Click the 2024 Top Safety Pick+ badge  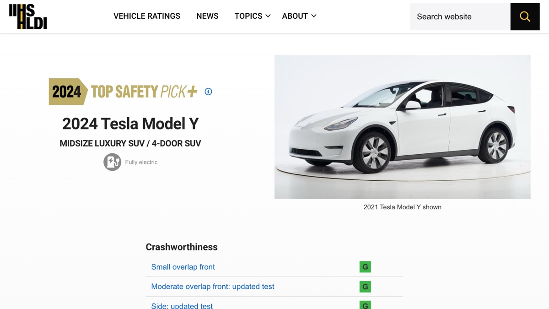click(x=123, y=92)
